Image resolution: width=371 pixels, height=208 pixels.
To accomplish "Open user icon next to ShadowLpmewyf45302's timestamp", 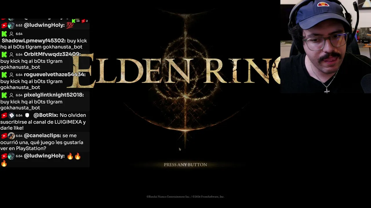I will [12, 34].
